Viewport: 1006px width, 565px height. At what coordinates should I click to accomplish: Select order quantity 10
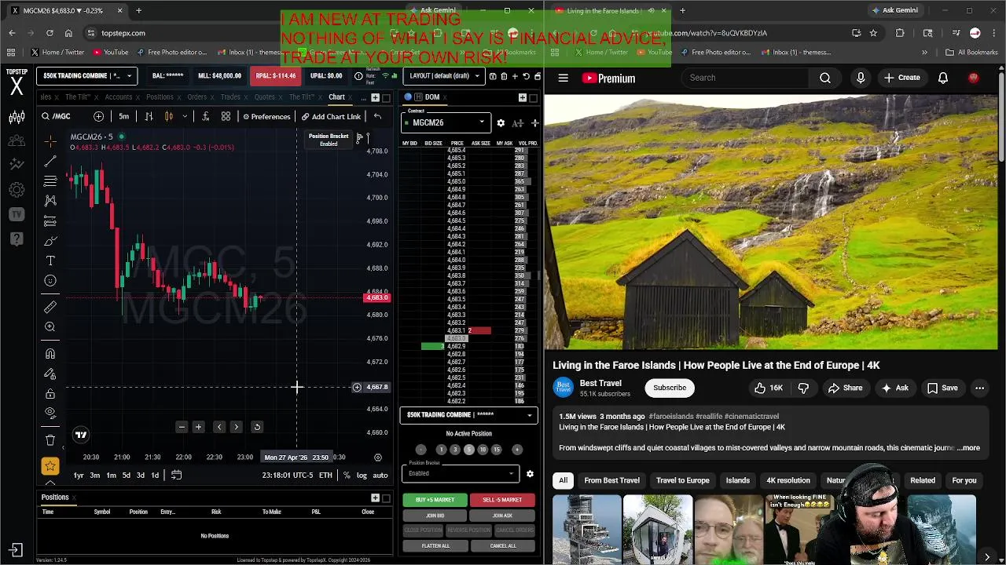[x=483, y=450]
